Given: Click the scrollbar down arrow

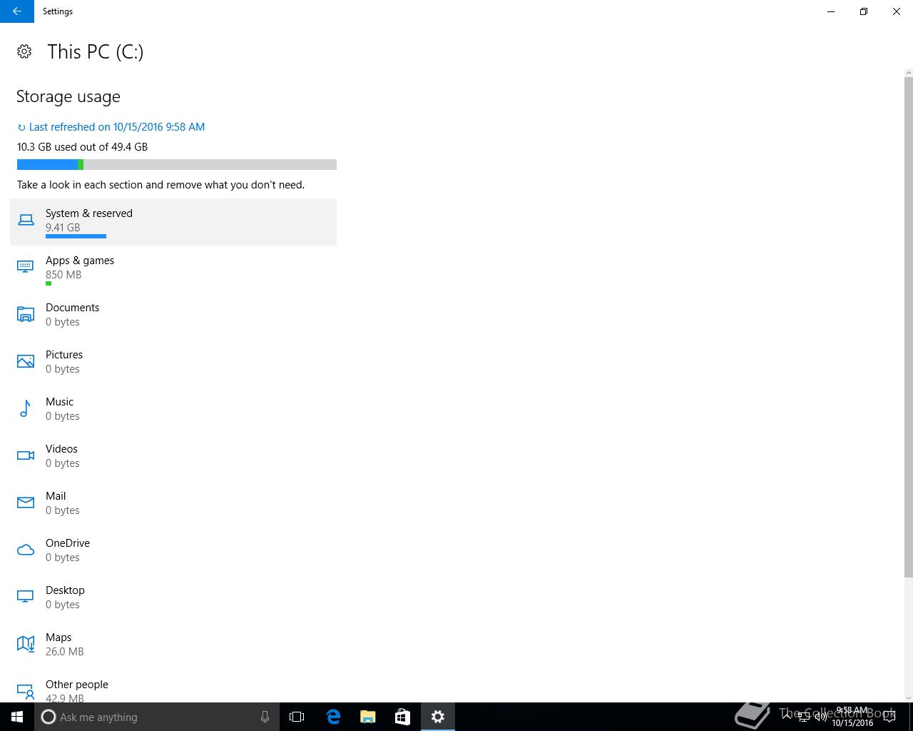Looking at the screenshot, I should click(x=909, y=697).
